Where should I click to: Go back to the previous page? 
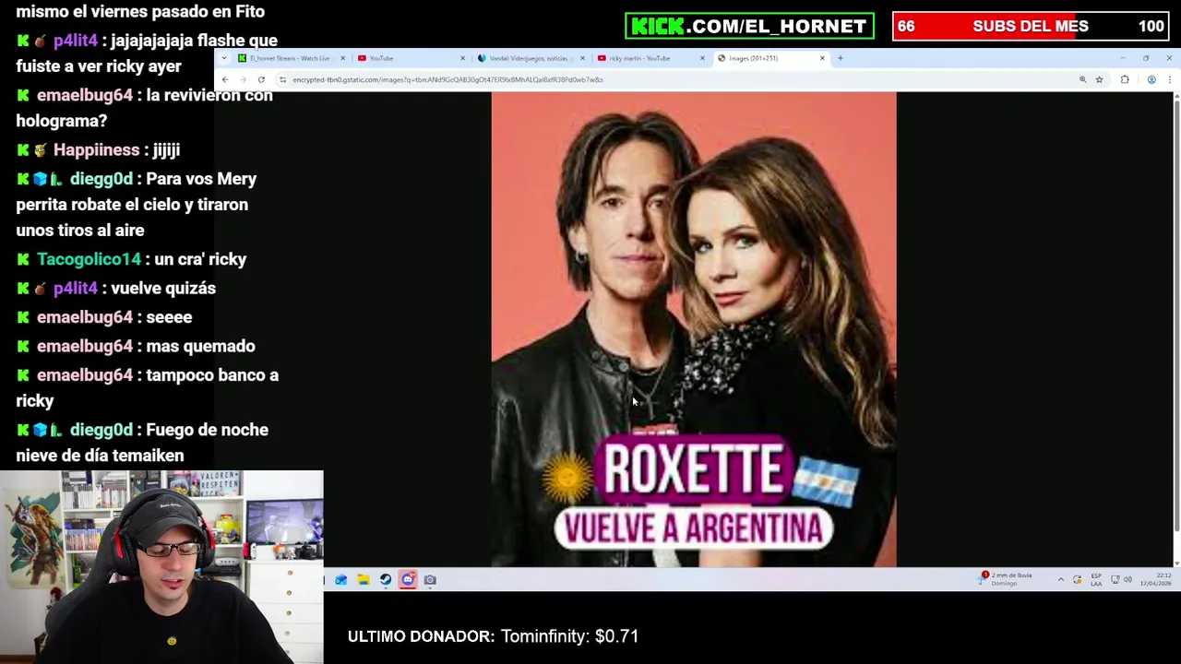225,79
